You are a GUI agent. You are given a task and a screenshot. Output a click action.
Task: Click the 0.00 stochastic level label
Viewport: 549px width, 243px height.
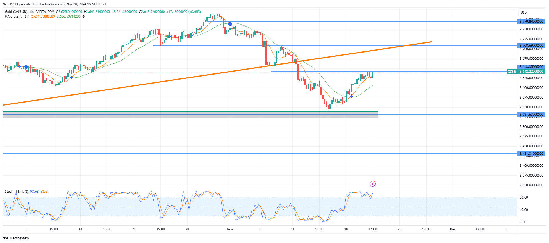pyautogui.click(x=523, y=222)
